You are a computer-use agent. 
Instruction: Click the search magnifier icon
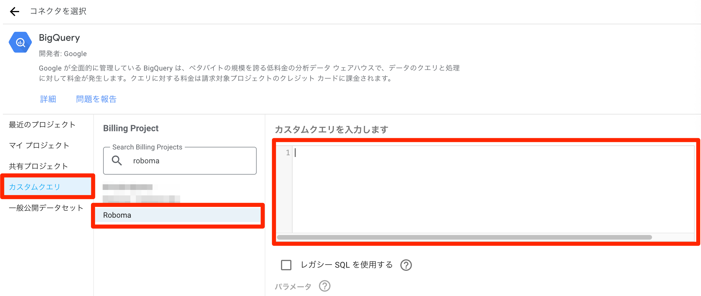117,160
